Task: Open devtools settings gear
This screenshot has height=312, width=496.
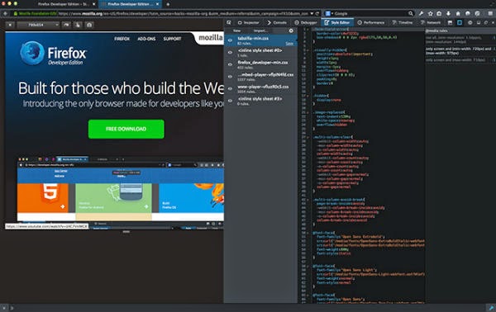Action: click(x=470, y=22)
